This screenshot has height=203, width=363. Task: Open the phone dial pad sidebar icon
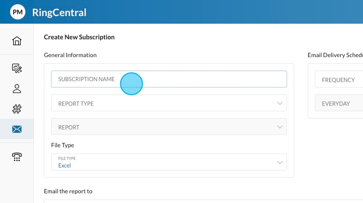coord(17,157)
